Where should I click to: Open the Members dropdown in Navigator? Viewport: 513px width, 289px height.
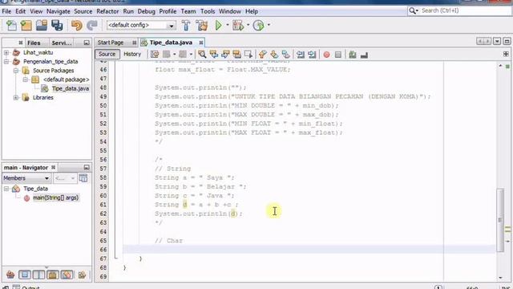(26, 178)
